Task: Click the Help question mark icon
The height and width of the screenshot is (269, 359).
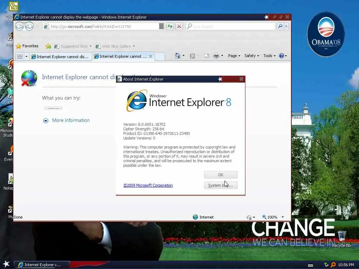Action: tap(282, 56)
